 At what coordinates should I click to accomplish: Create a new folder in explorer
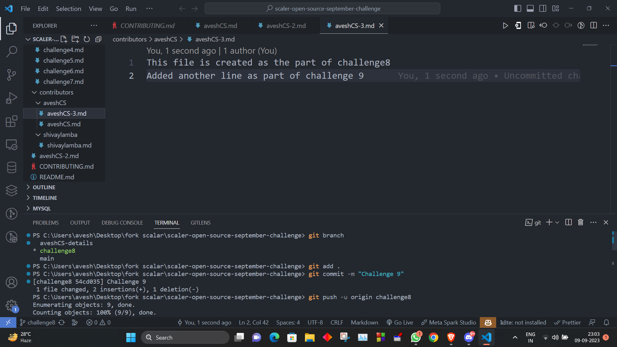point(75,39)
